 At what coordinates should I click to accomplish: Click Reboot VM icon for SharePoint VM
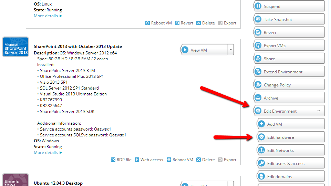[x=169, y=160]
